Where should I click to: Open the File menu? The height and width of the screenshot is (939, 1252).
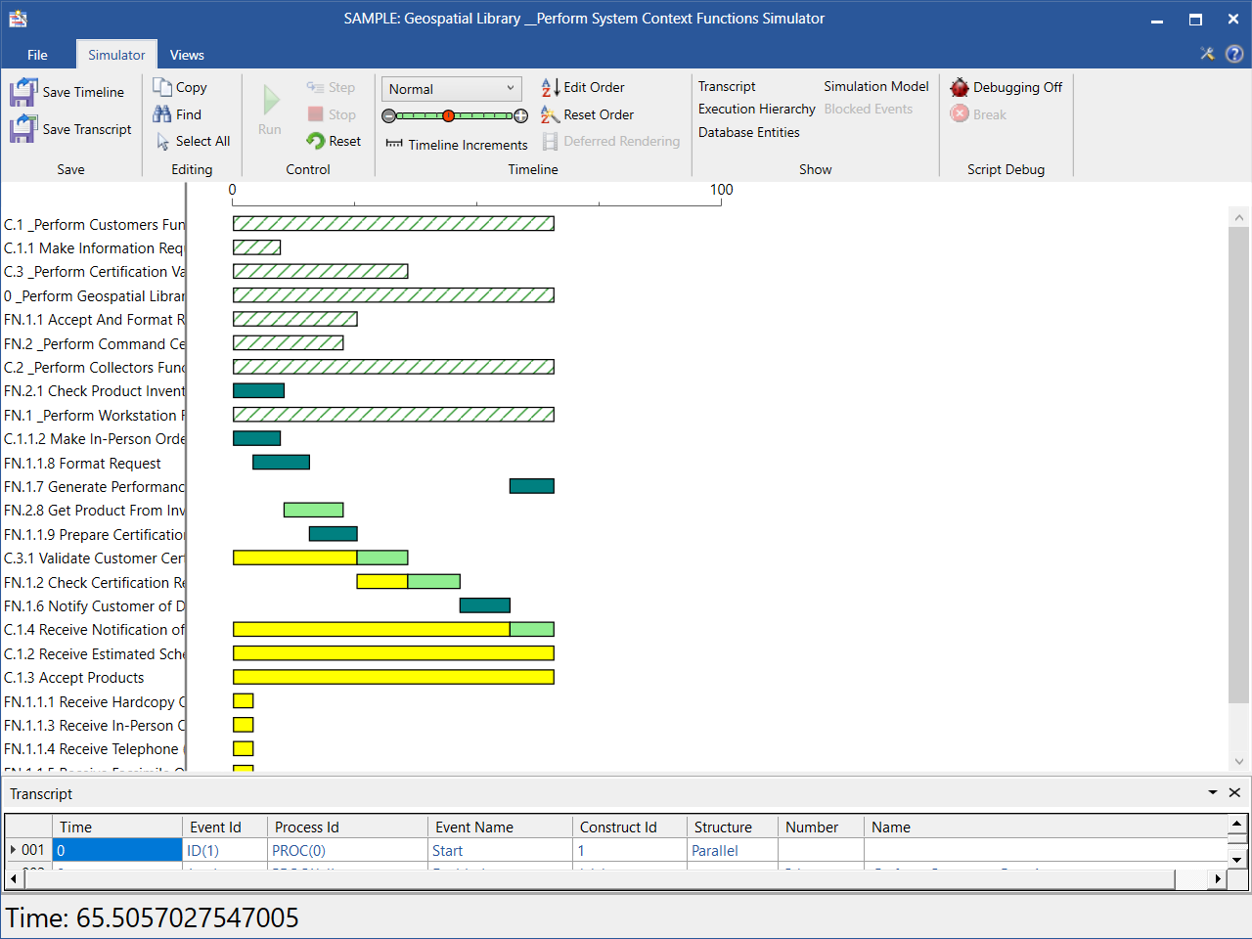pyautogui.click(x=37, y=55)
